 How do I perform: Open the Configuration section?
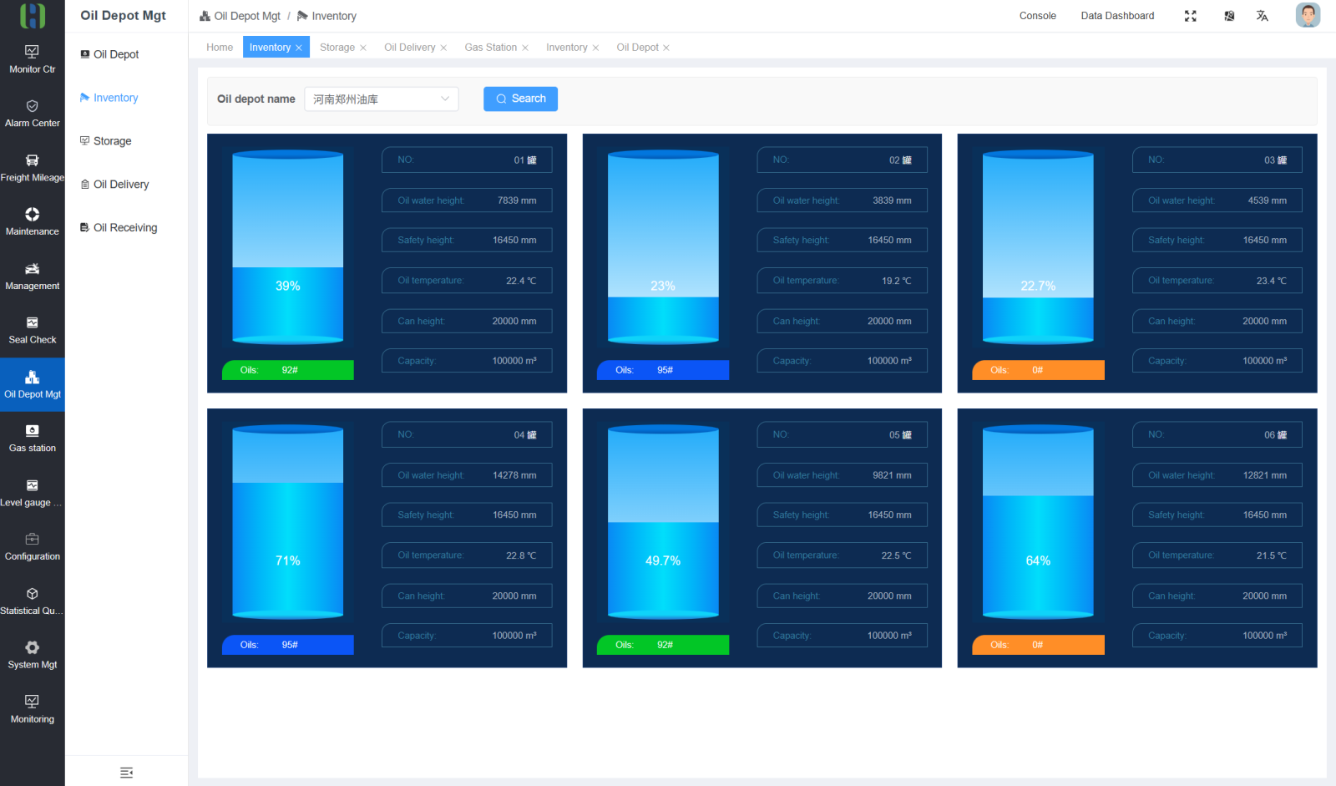32,547
